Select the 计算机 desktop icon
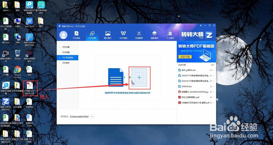Image resolution: width=273 pixels, height=145 pixels. coord(17,22)
